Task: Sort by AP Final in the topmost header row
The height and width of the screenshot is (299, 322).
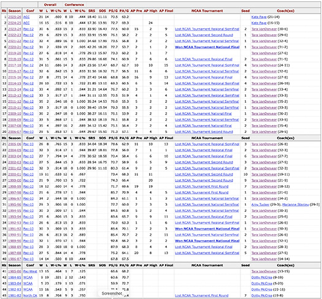Action: coord(166,10)
